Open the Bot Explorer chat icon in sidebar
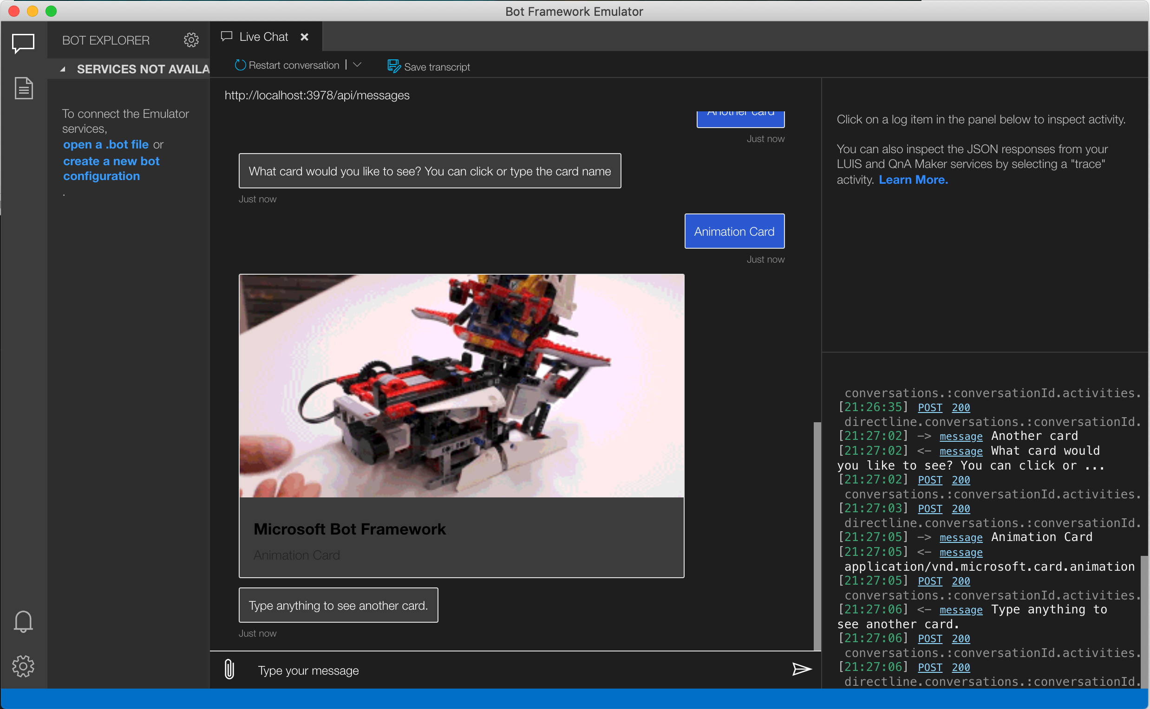 [23, 43]
